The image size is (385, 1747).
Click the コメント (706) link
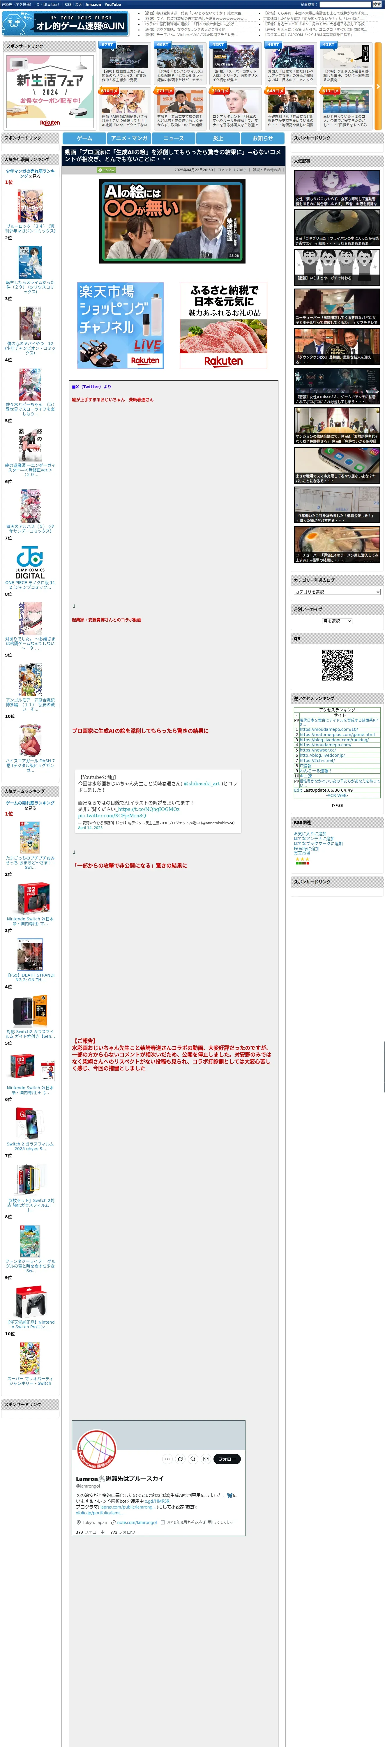tap(232, 170)
